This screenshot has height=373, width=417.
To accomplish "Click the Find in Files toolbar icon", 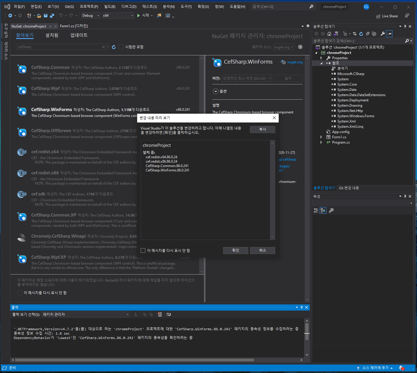I will pyautogui.click(x=159, y=16).
